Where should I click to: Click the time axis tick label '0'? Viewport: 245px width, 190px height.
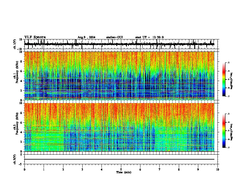(x=24, y=170)
